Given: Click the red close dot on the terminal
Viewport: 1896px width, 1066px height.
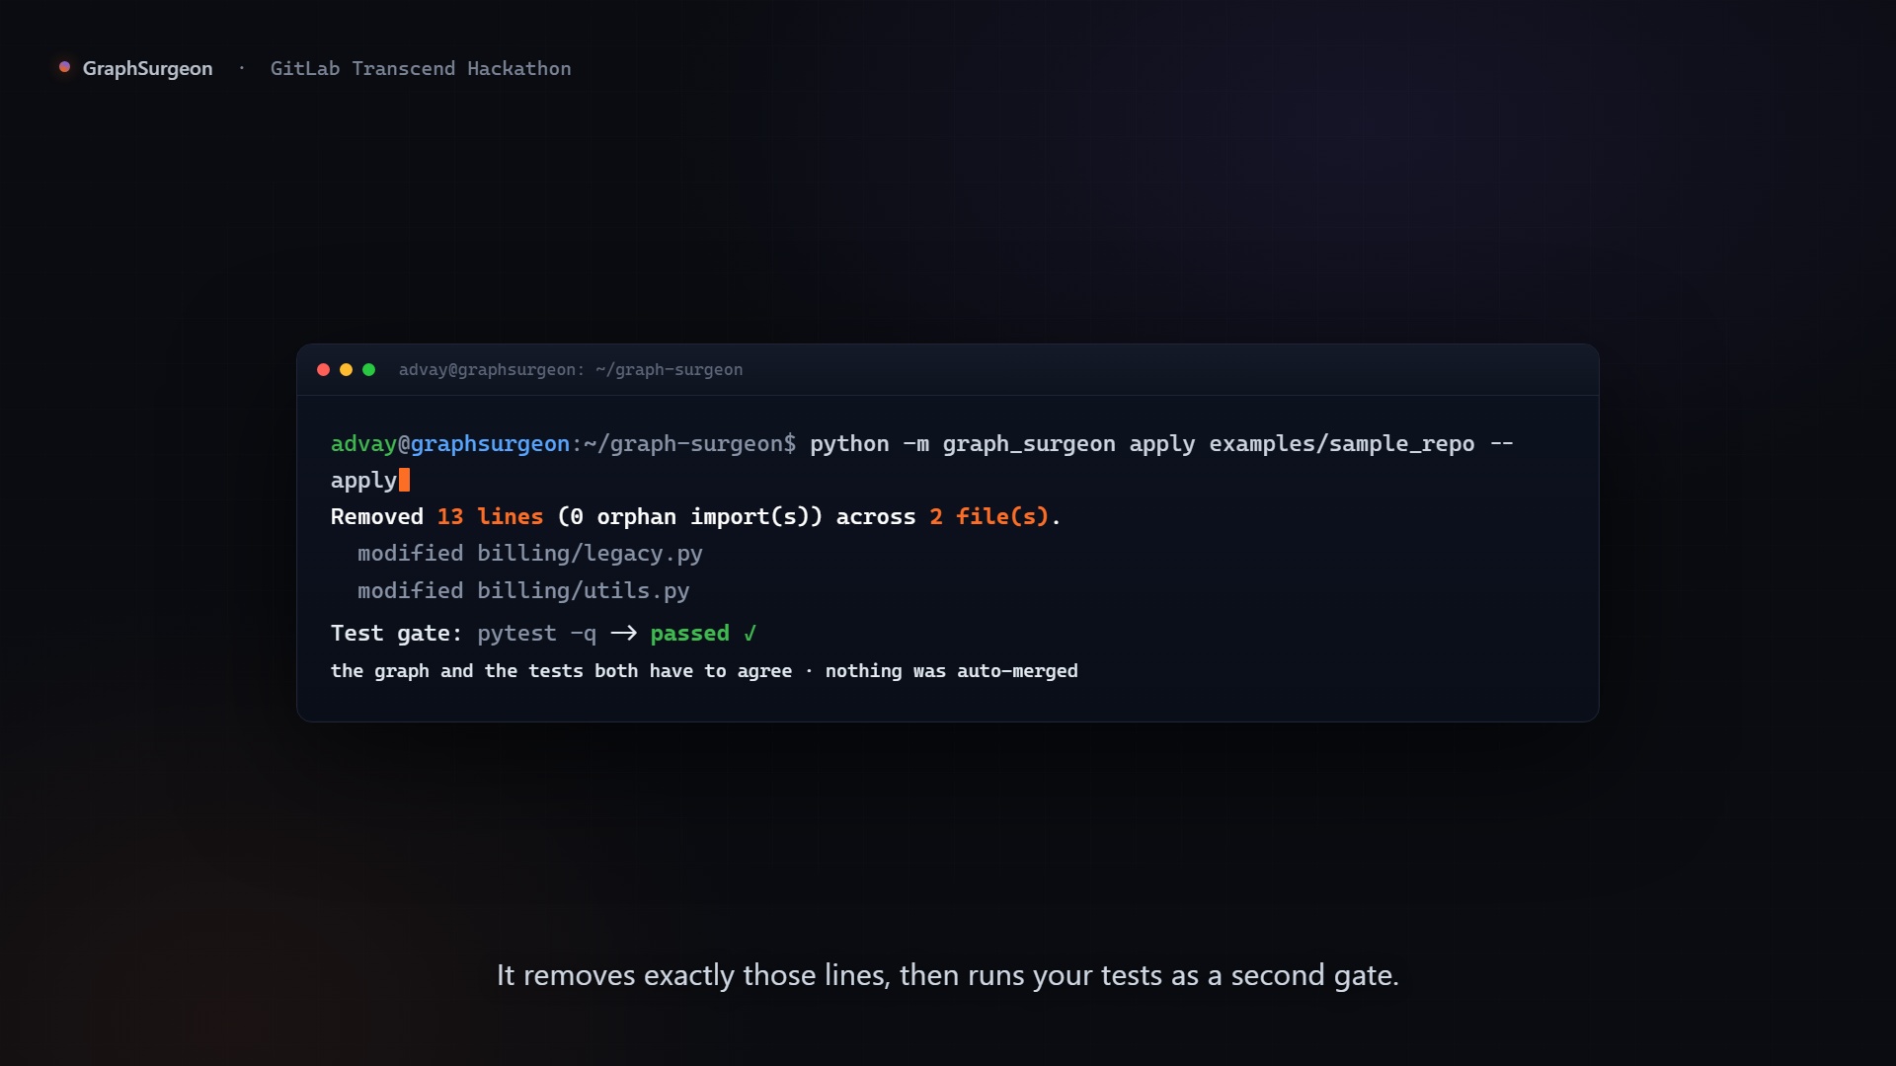Looking at the screenshot, I should [x=323, y=369].
